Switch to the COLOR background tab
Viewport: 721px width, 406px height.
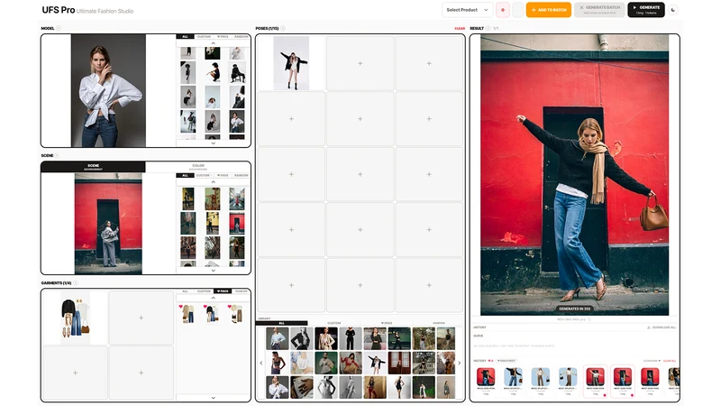198,167
